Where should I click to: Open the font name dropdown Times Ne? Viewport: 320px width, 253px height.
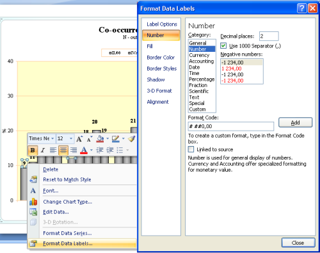click(x=52, y=138)
